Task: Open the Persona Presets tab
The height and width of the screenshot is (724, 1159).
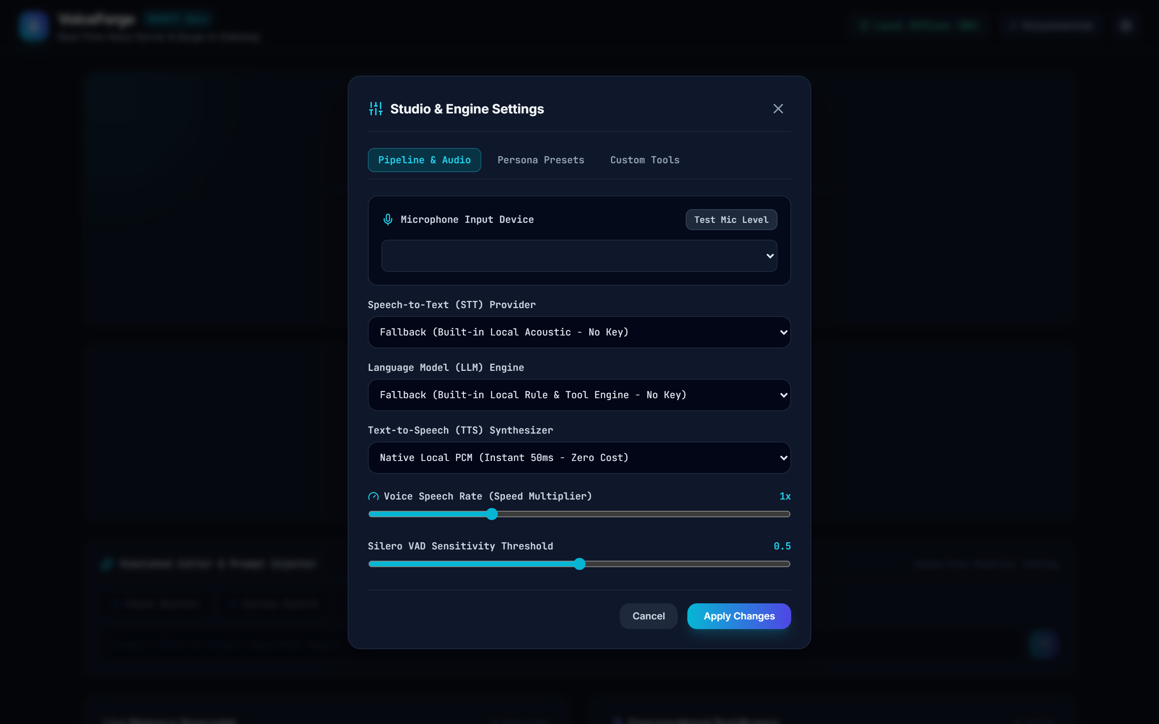Action: pos(541,160)
